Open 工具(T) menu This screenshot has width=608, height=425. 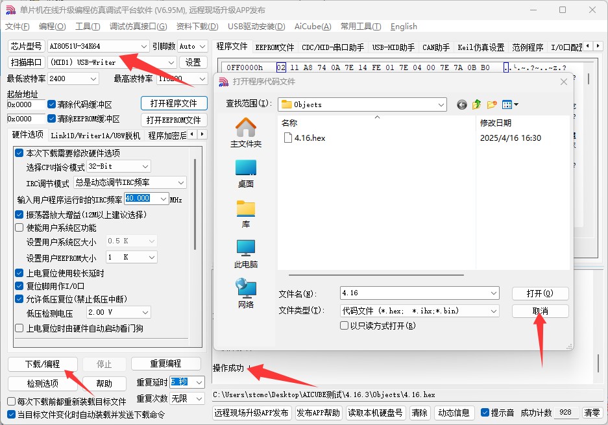pos(88,27)
